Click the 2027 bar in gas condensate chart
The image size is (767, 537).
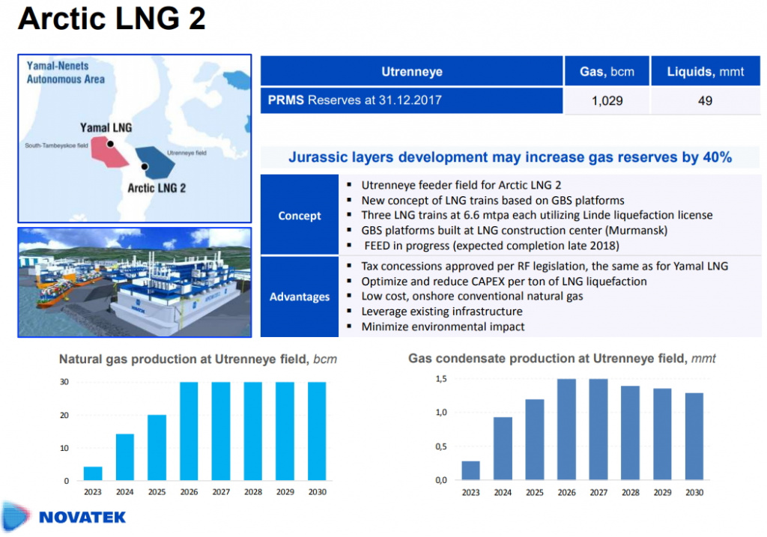(x=598, y=429)
